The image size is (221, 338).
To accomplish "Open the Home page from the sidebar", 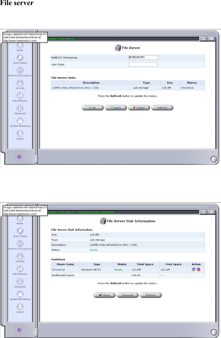I will 20,46.
